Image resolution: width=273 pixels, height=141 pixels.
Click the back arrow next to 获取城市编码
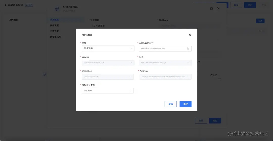pyautogui.click(x=6, y=5)
